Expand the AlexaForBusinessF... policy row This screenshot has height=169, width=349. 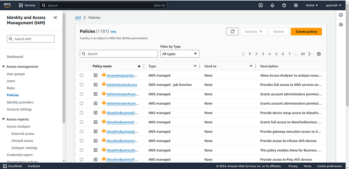tap(95, 122)
